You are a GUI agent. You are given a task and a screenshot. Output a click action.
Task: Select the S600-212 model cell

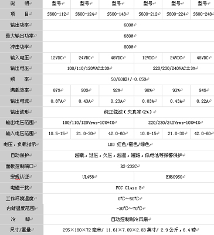148,14
